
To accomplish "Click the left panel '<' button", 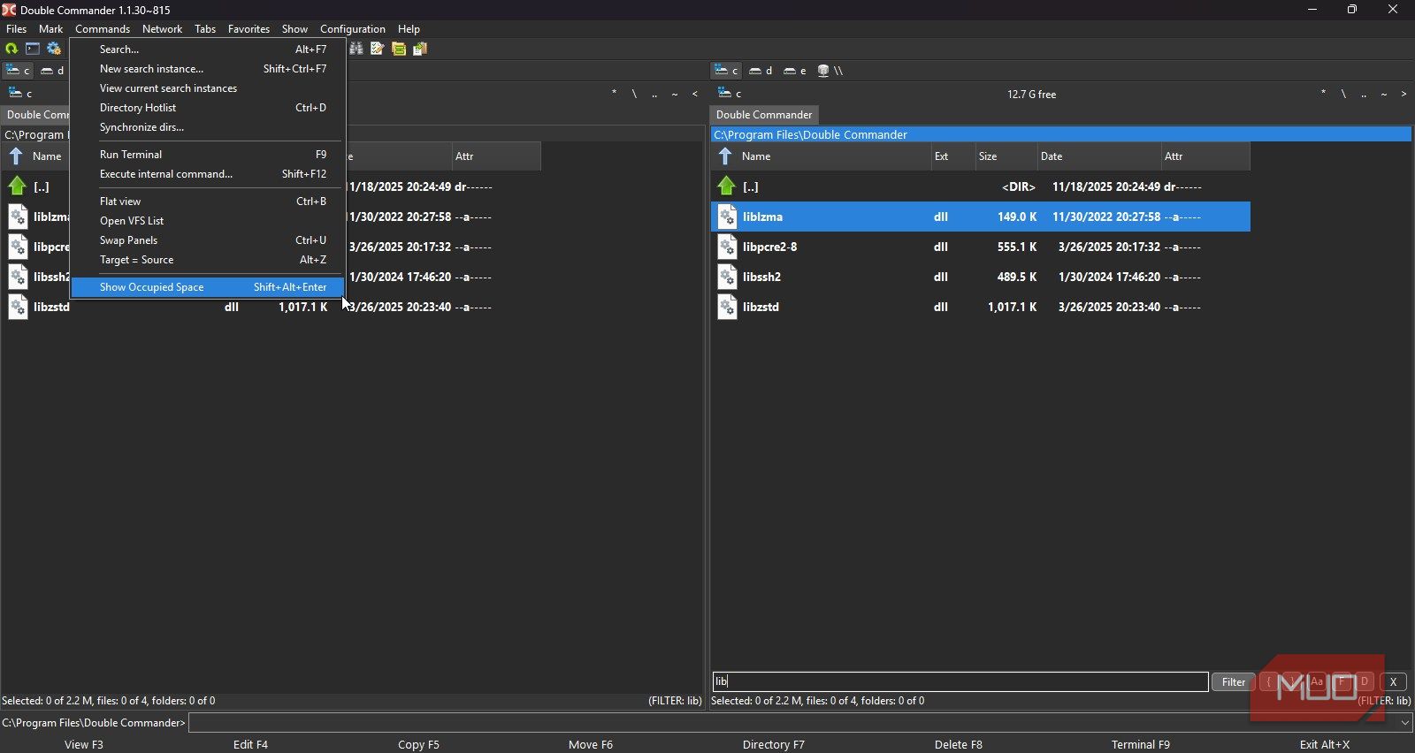I will pyautogui.click(x=695, y=94).
